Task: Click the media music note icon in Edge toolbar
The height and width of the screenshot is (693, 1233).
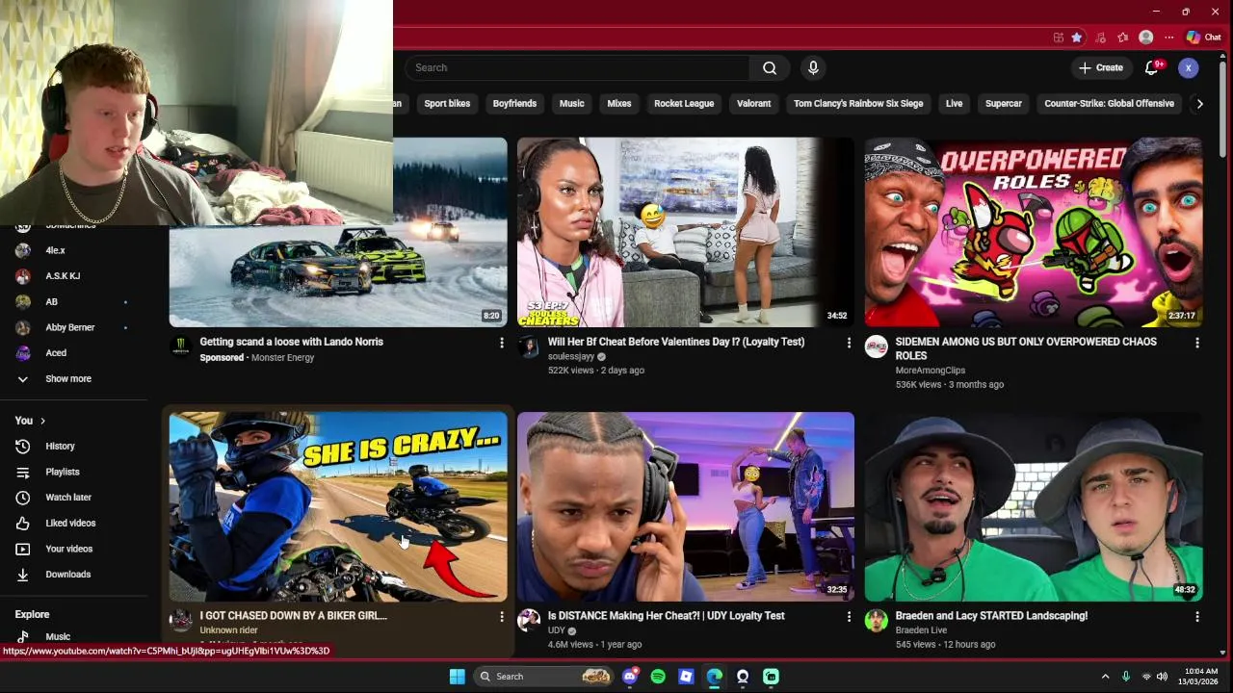Action: (x=1100, y=38)
